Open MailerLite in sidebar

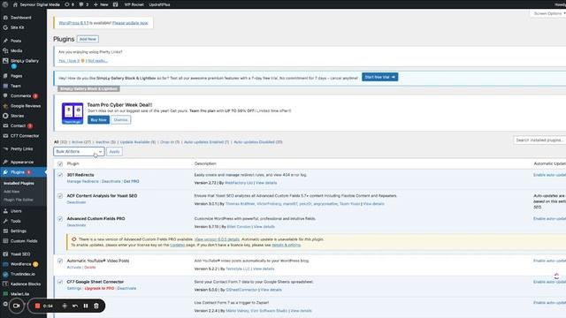click(19, 294)
